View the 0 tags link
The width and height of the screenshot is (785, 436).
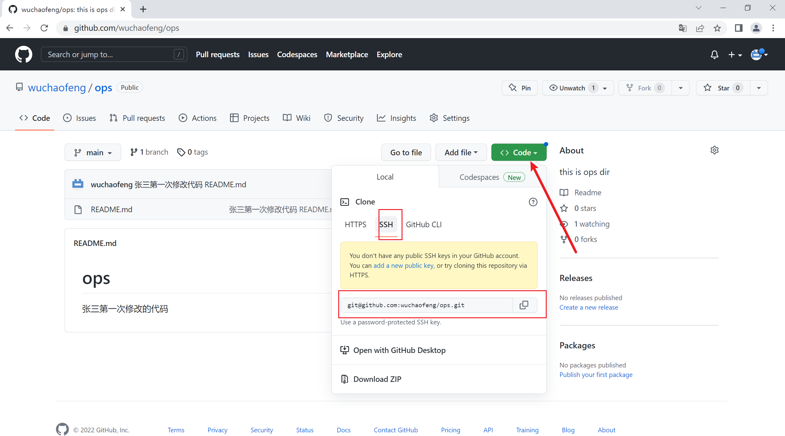pos(192,152)
